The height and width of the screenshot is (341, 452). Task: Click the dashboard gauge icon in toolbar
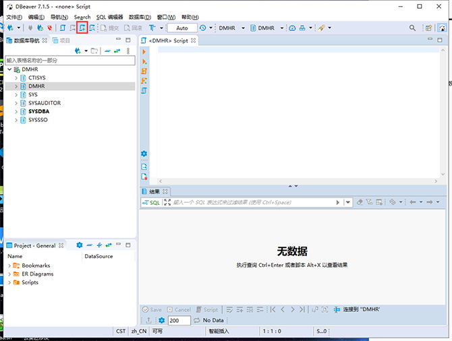(292, 28)
